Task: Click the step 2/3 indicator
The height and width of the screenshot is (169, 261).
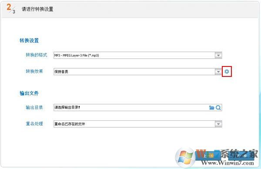Action: [11, 9]
